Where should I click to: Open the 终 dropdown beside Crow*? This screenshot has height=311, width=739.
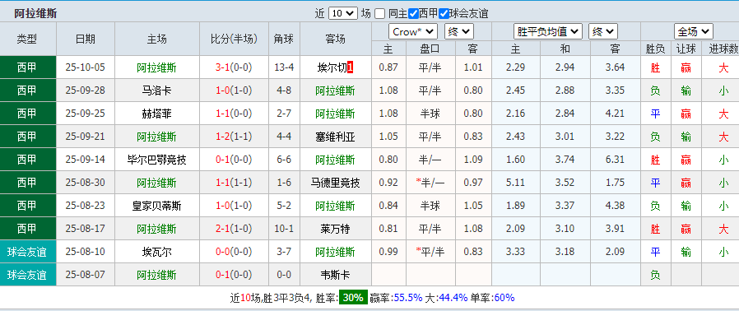pyautogui.click(x=458, y=31)
